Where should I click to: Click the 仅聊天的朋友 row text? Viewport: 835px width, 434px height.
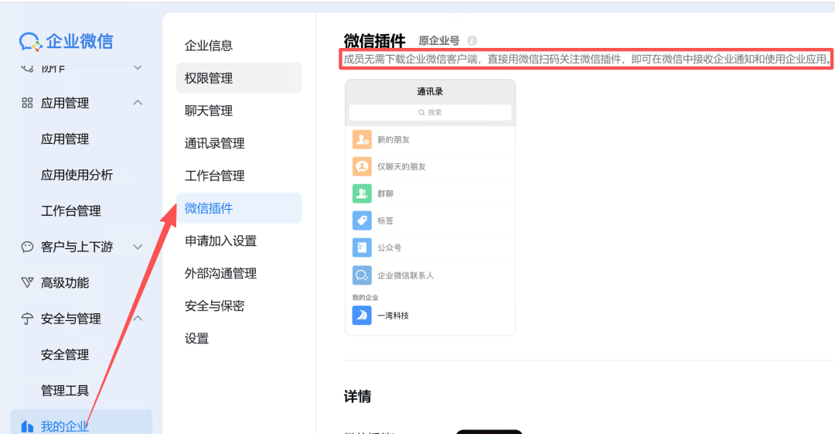[401, 167]
